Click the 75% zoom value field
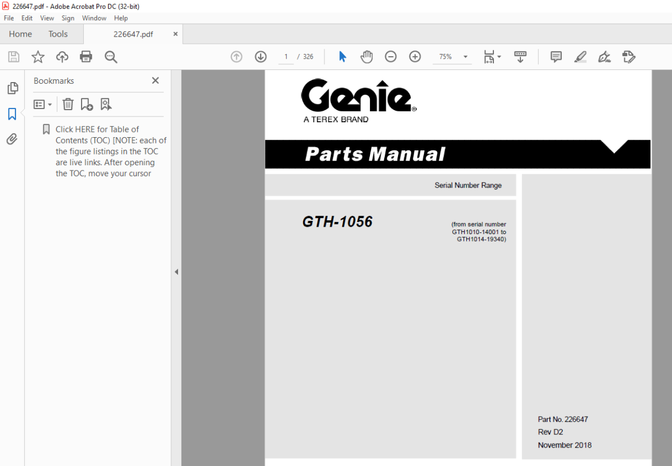The height and width of the screenshot is (466, 672). (x=446, y=57)
